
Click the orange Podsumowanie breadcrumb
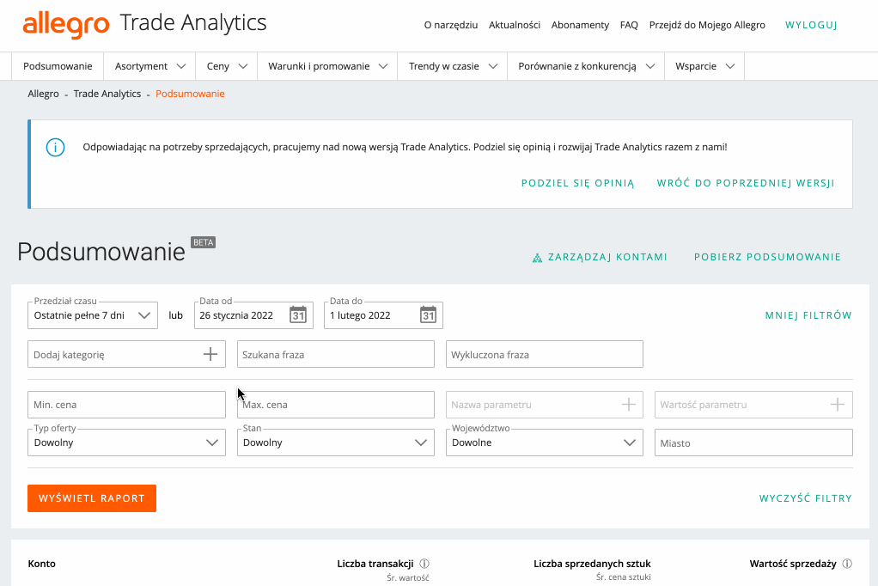tap(190, 94)
